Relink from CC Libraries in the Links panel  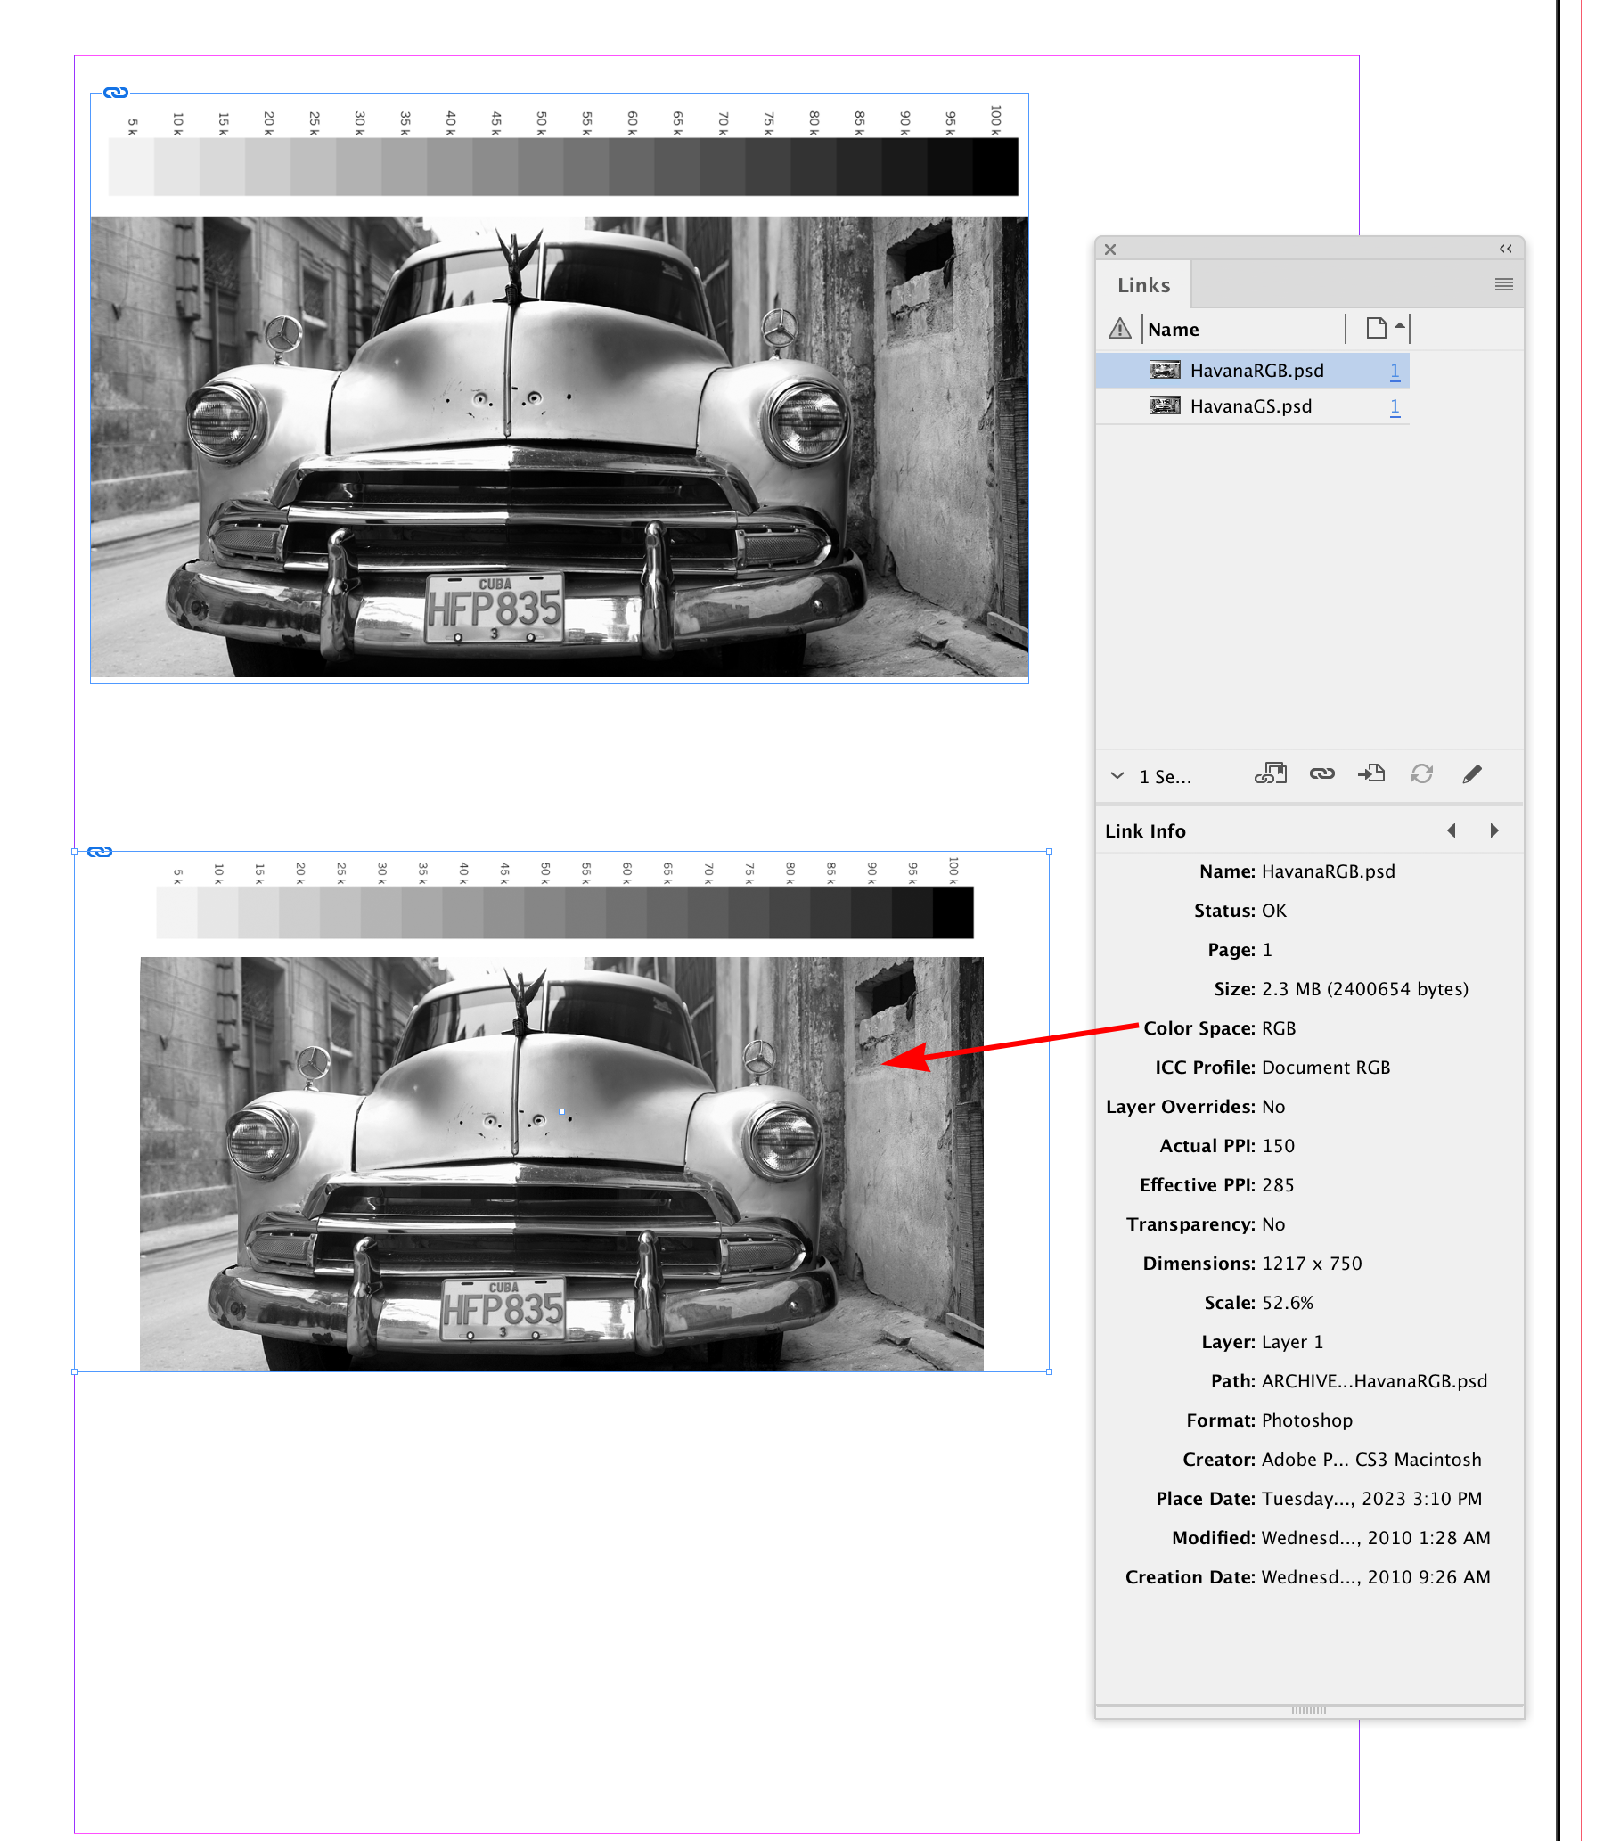[x=1271, y=774]
